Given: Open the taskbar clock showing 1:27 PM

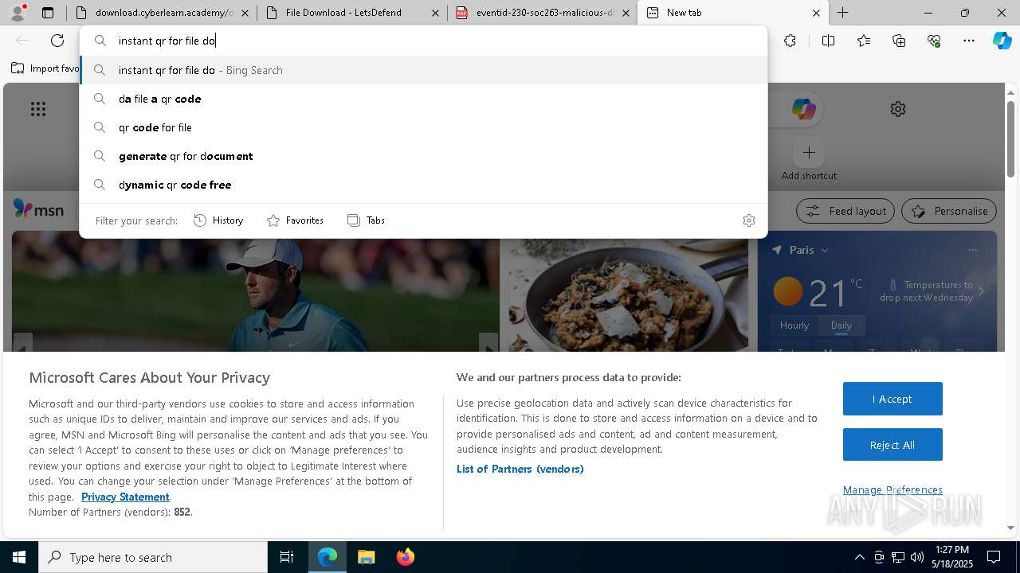Looking at the screenshot, I should [x=952, y=557].
